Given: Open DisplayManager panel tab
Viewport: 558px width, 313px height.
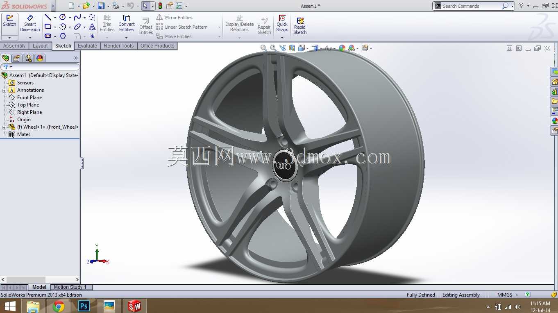Looking at the screenshot, I should click(40, 58).
